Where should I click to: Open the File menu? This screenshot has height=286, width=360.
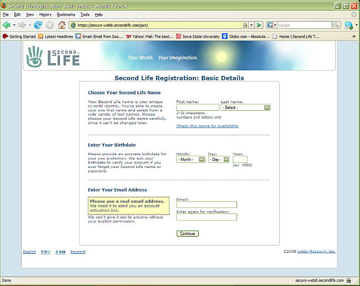pos(6,14)
